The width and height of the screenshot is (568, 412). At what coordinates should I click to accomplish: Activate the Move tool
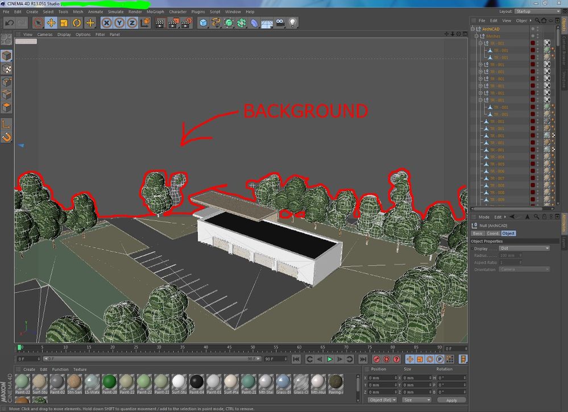[51, 23]
